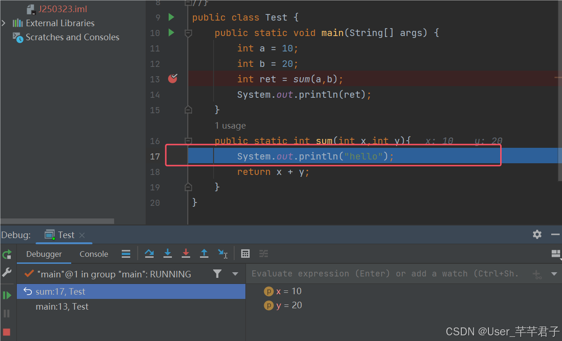Open watch expression history dropdown

coord(555,274)
